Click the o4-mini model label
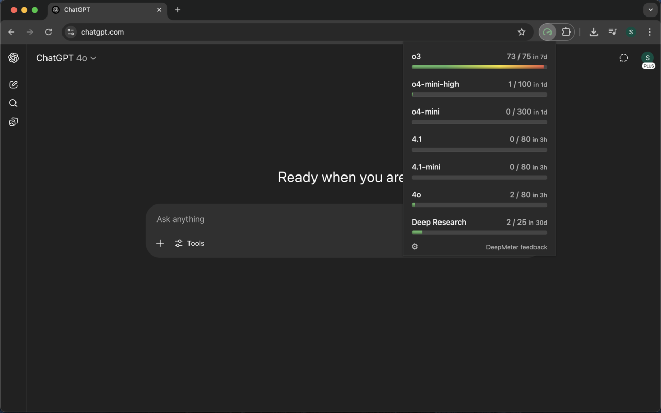 [426, 112]
